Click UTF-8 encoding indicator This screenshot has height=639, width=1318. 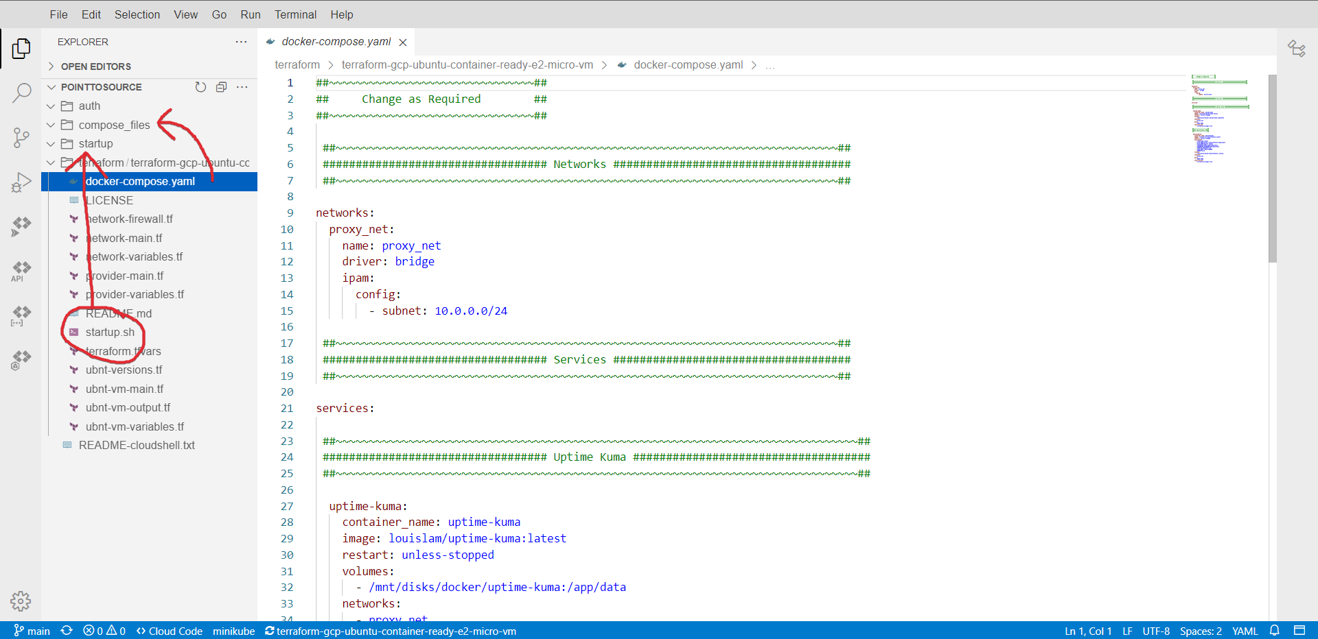click(1156, 631)
